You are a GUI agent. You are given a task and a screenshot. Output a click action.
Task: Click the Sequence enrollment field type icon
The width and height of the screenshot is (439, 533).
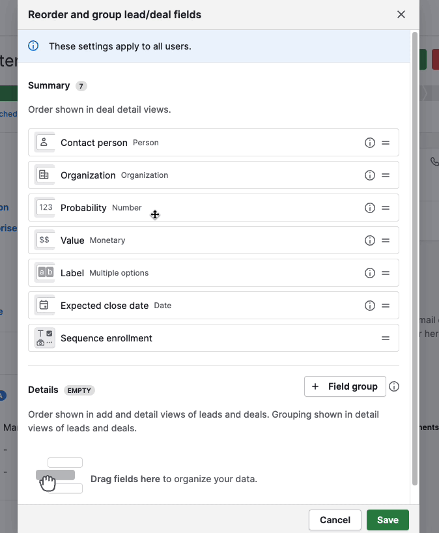coord(45,338)
